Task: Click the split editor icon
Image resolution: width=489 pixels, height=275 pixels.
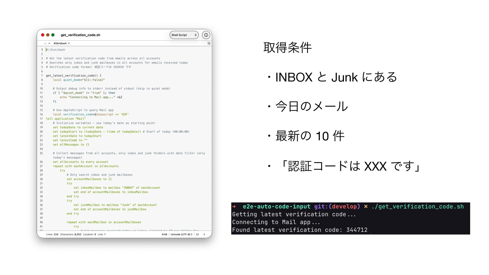Action: (x=209, y=44)
